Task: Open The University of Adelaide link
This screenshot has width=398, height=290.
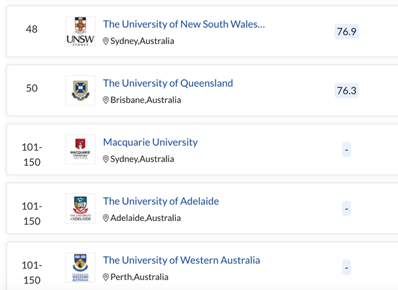Action: (x=161, y=201)
